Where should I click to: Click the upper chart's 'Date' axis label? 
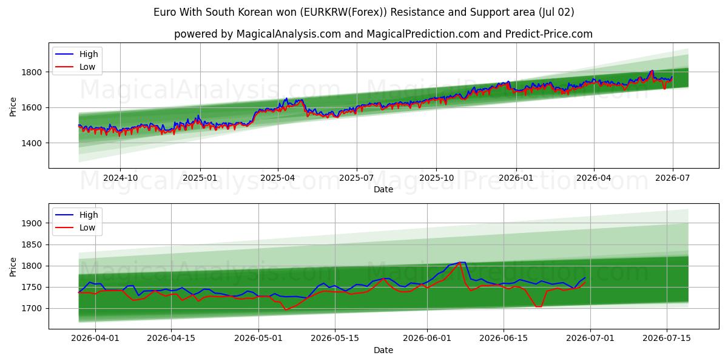pyautogui.click(x=383, y=189)
